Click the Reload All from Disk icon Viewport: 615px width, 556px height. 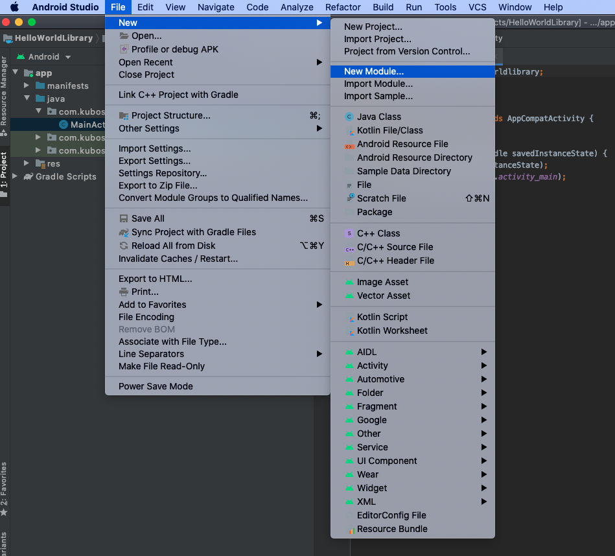(124, 246)
